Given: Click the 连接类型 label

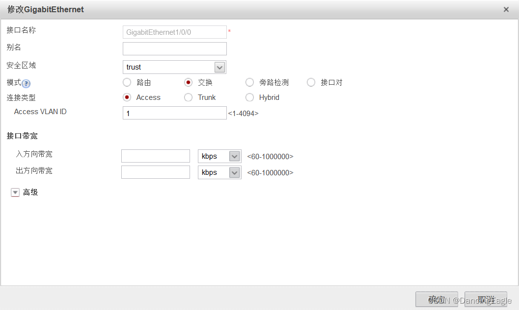Looking at the screenshot, I should click(21, 98).
